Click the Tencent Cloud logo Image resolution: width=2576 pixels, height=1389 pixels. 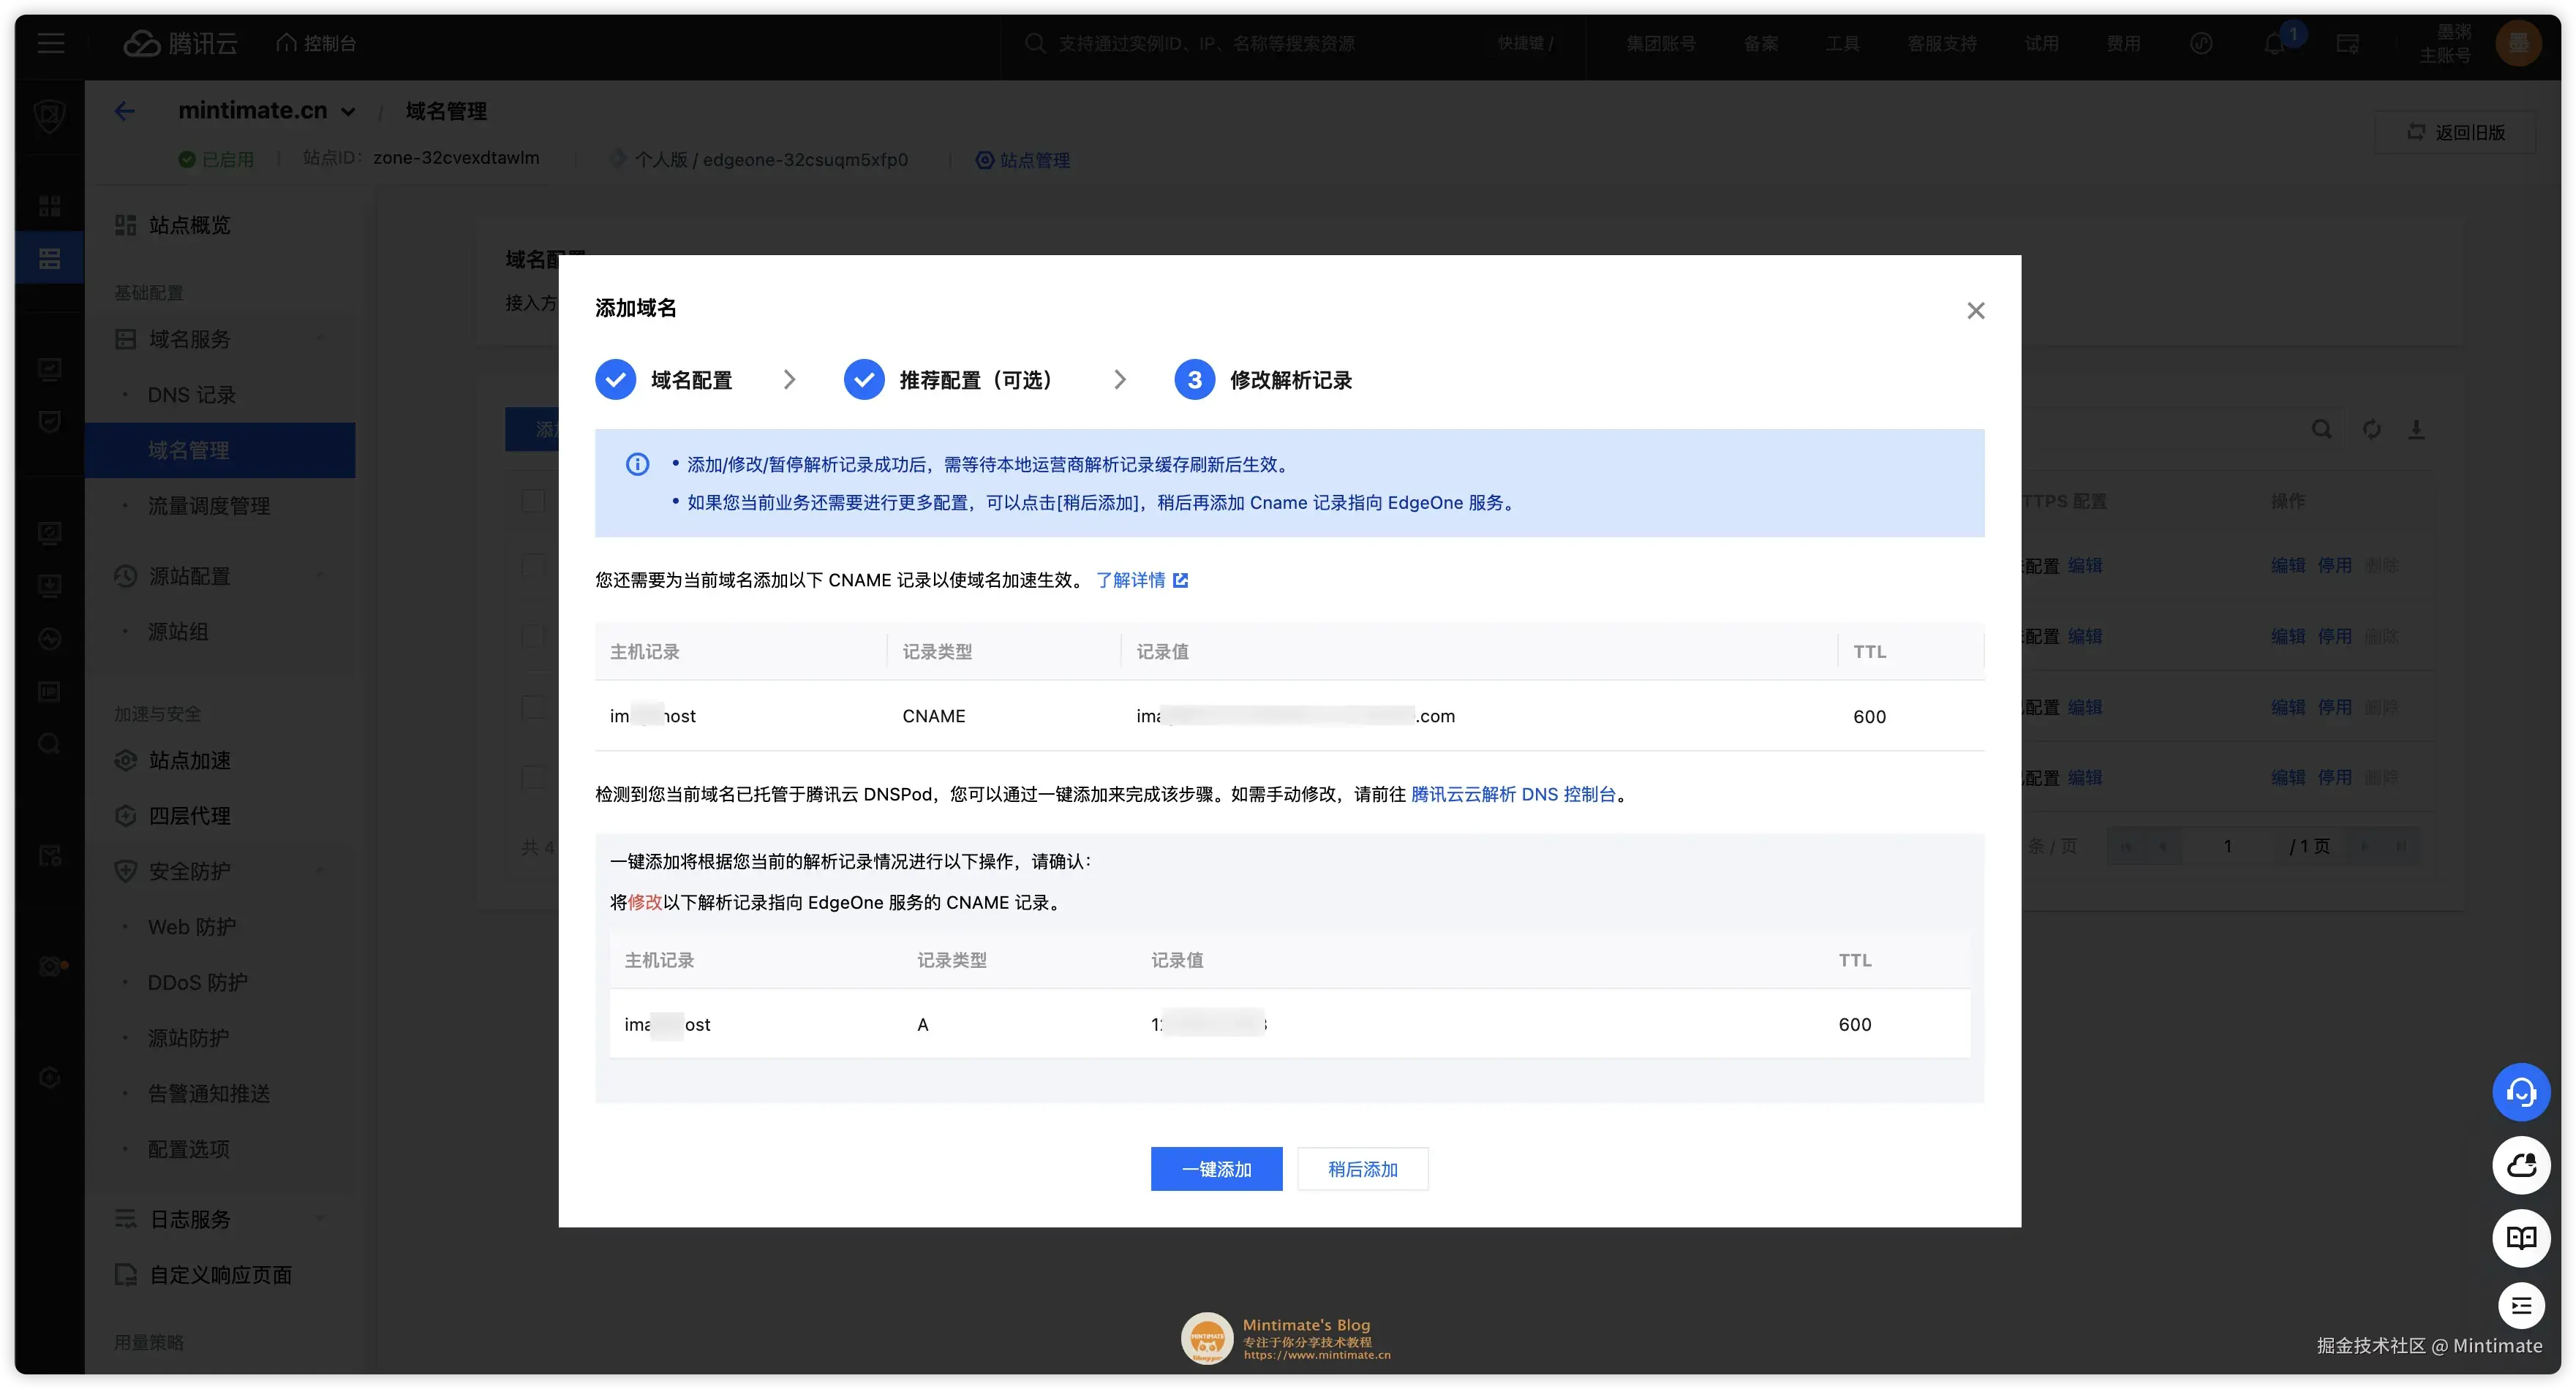(x=180, y=43)
